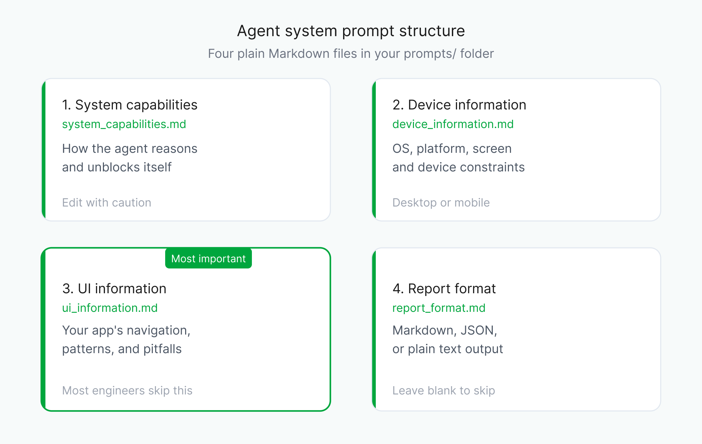Click the 'Edit with caution' note
The height and width of the screenshot is (444, 702).
(x=107, y=203)
